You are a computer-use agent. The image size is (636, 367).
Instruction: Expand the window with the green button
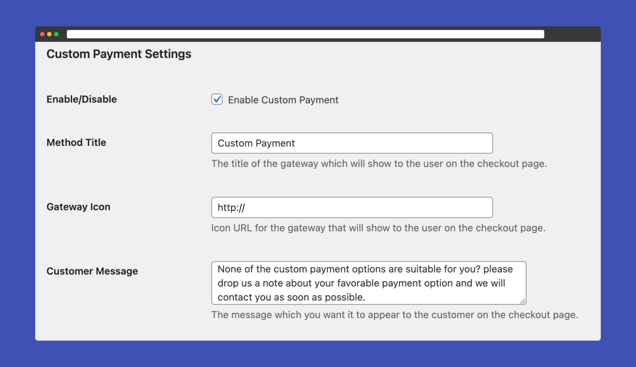(x=56, y=34)
